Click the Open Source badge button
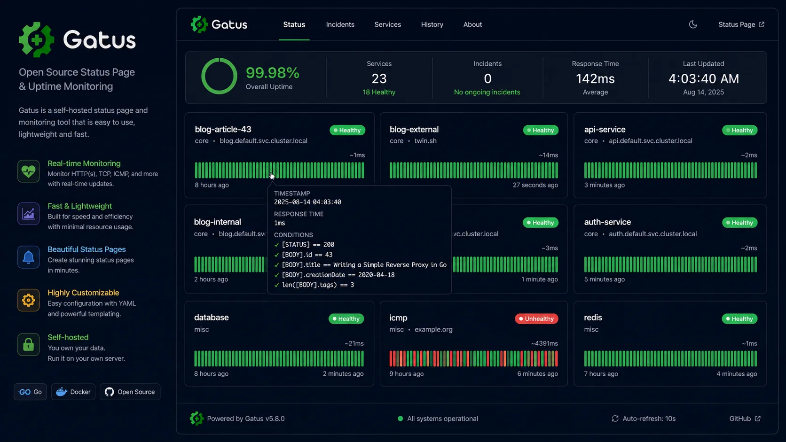This screenshot has height=442, width=786. pyautogui.click(x=130, y=392)
